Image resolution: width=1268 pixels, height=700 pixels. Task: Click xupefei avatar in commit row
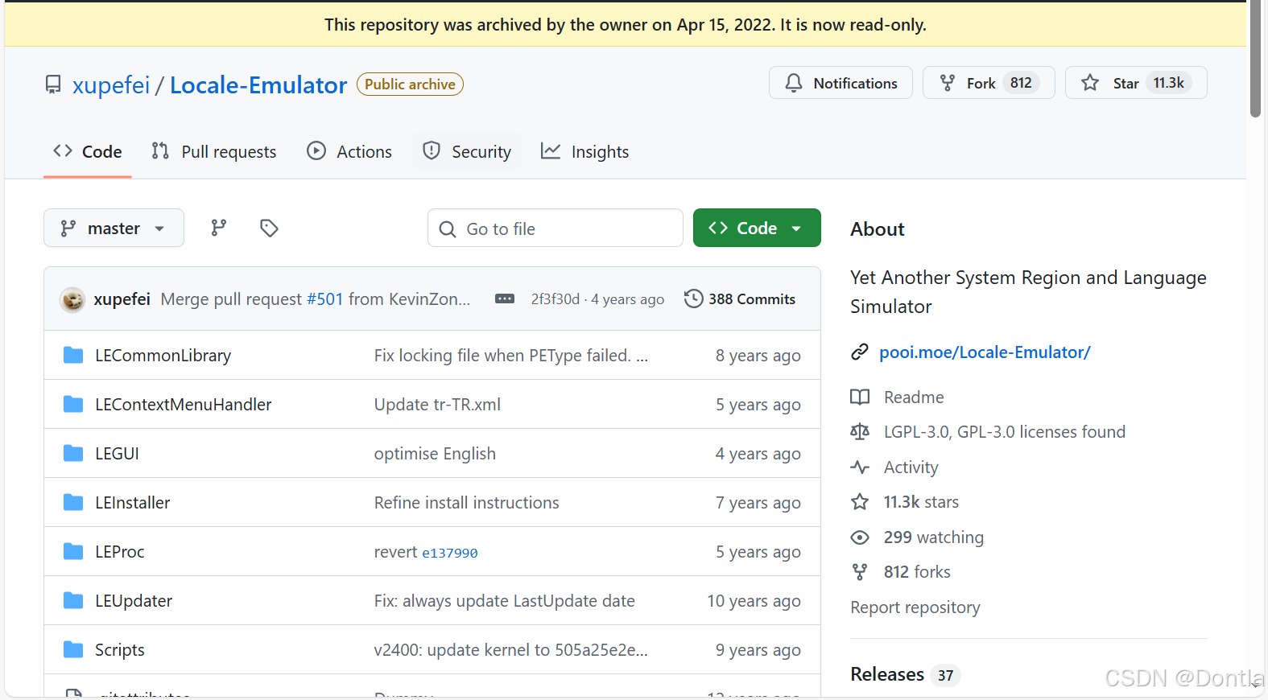pos(72,299)
